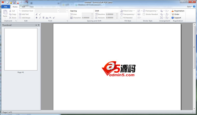Open the Thumbnail panel options arrow
Image resolution: width=197 pixels, height=115 pixels.
[x=36, y=25]
